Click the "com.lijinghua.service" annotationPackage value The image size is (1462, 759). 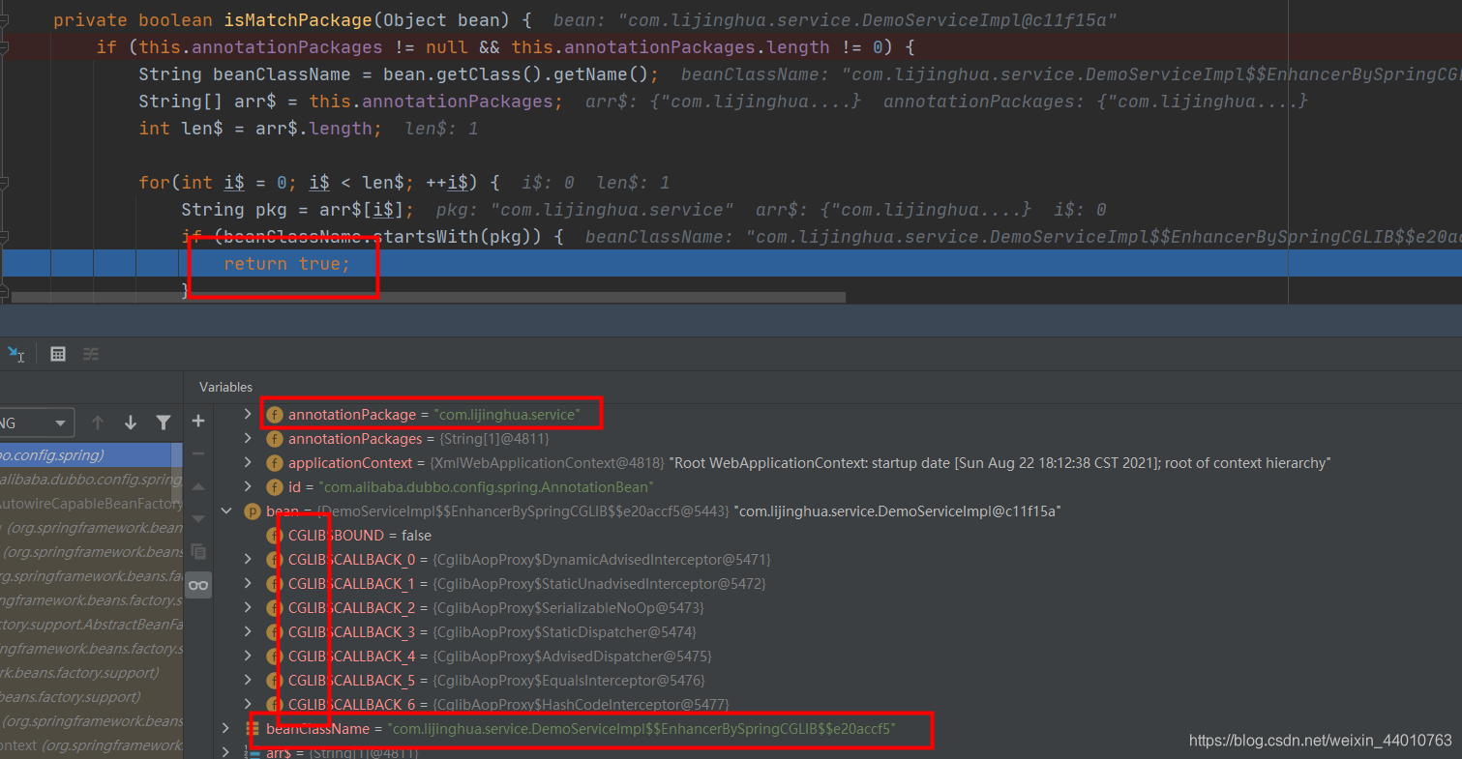tap(506, 414)
